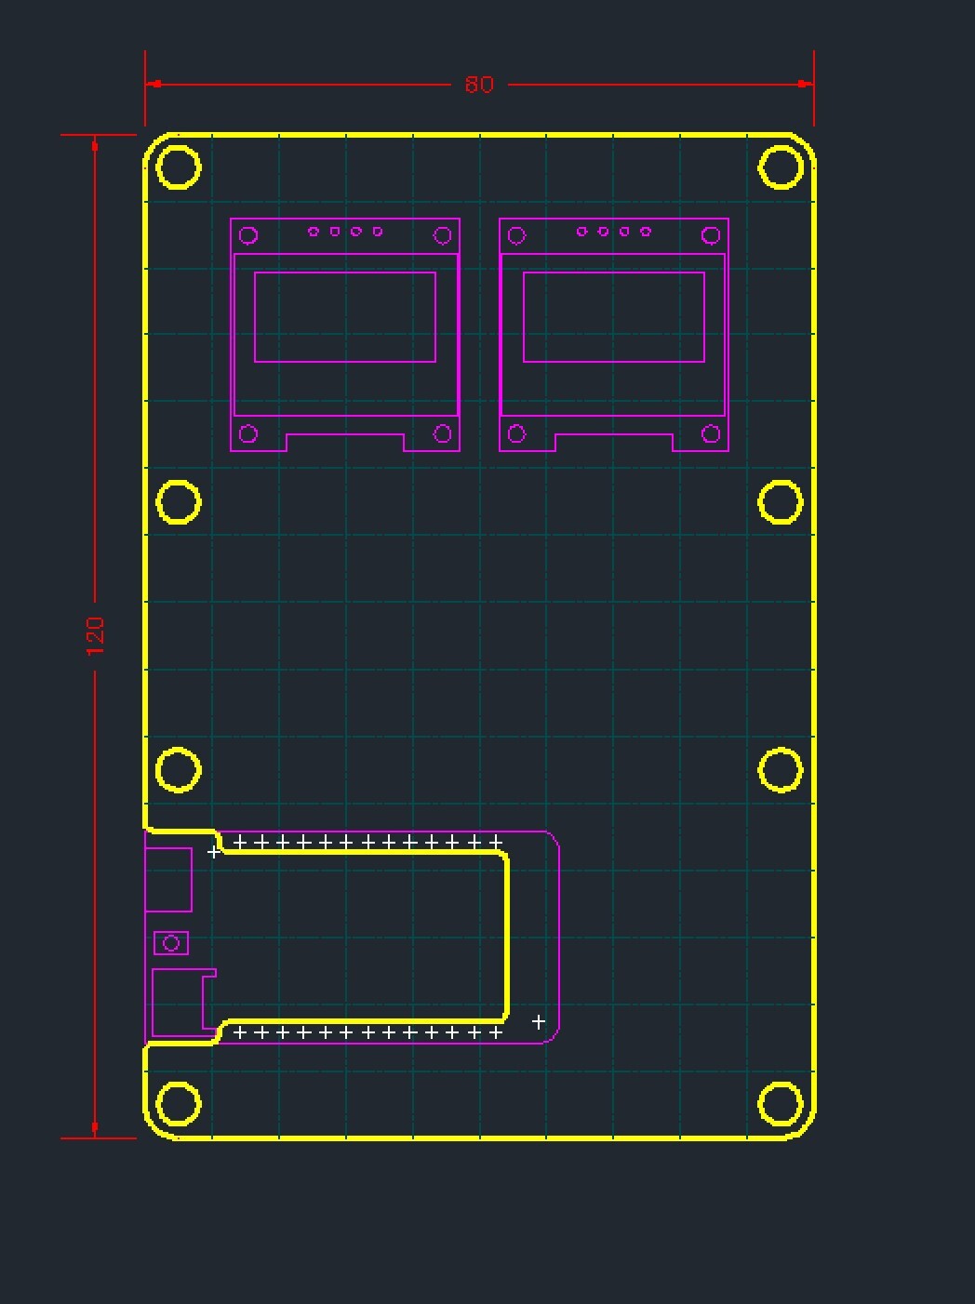Select the left display's top-left corner hole
This screenshot has width=975, height=1304.
pos(248,235)
